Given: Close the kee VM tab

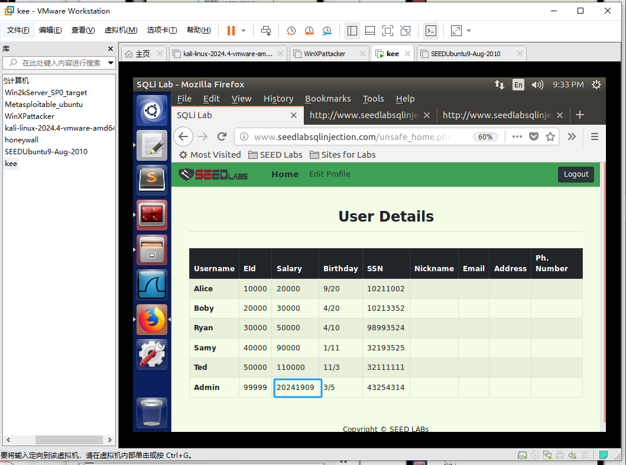Looking at the screenshot, I should (407, 54).
